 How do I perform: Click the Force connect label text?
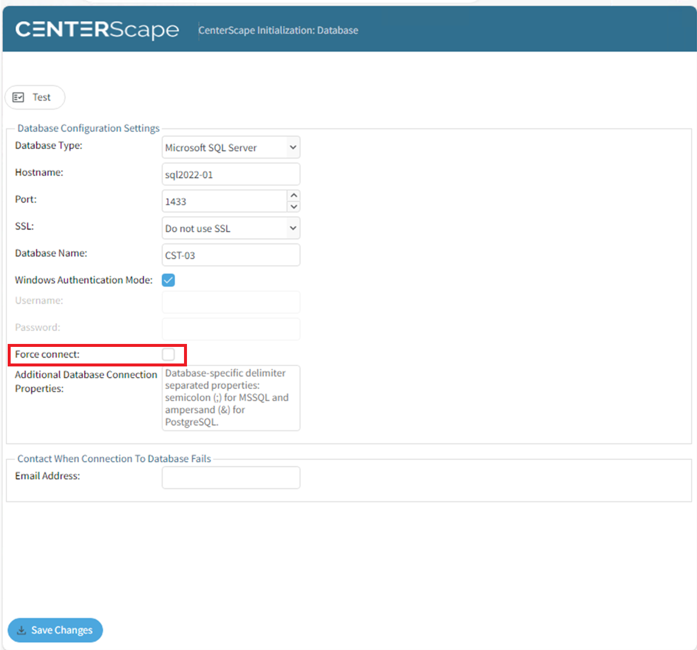(47, 355)
